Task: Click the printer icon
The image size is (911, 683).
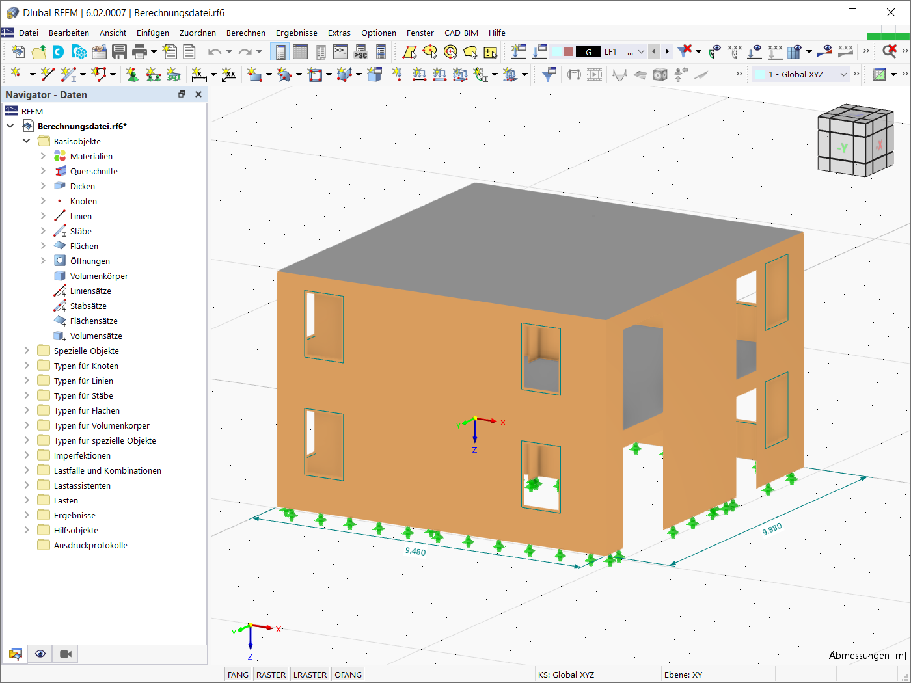Action: point(139,51)
